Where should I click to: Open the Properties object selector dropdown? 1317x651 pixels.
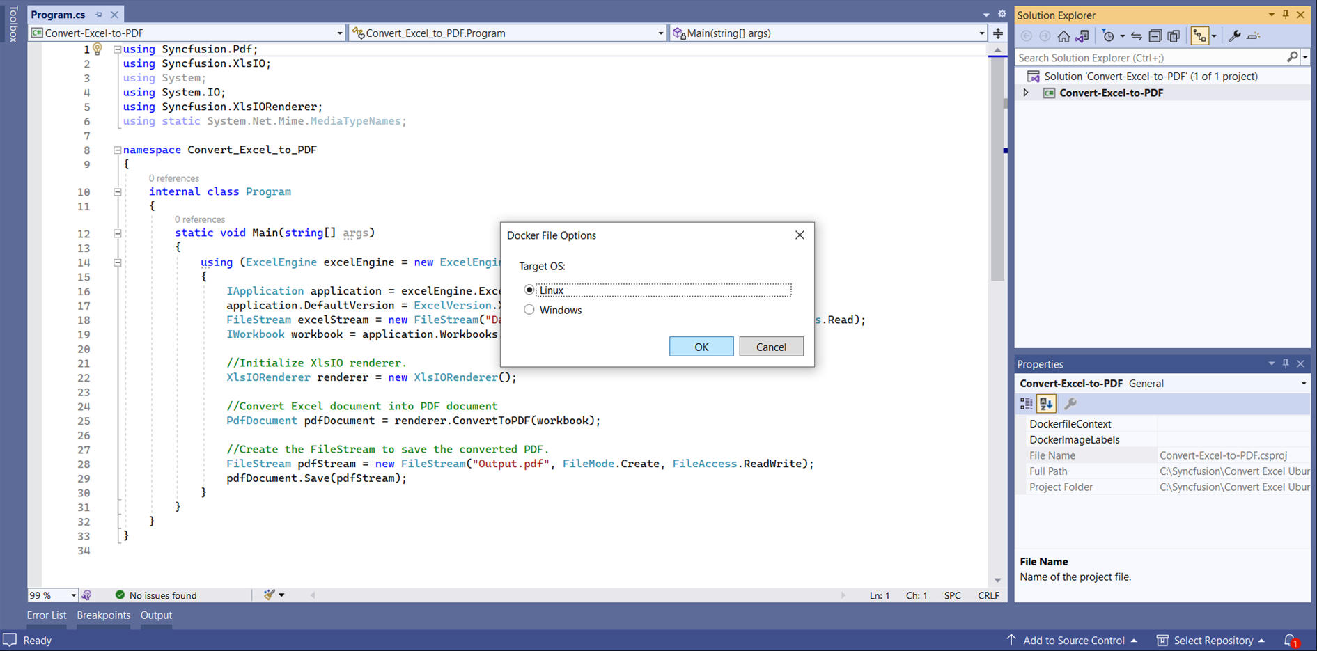[x=1304, y=384]
